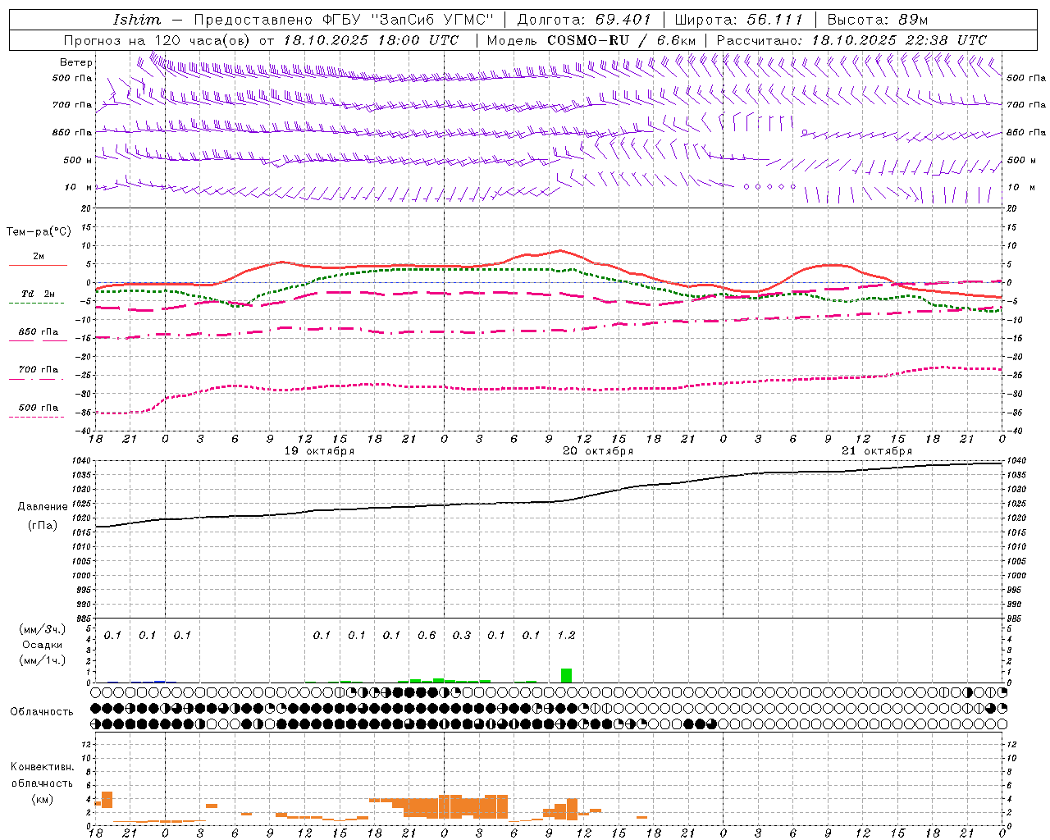Click the 0.6 precipitation value label
The image size is (1050, 840).
click(427, 635)
